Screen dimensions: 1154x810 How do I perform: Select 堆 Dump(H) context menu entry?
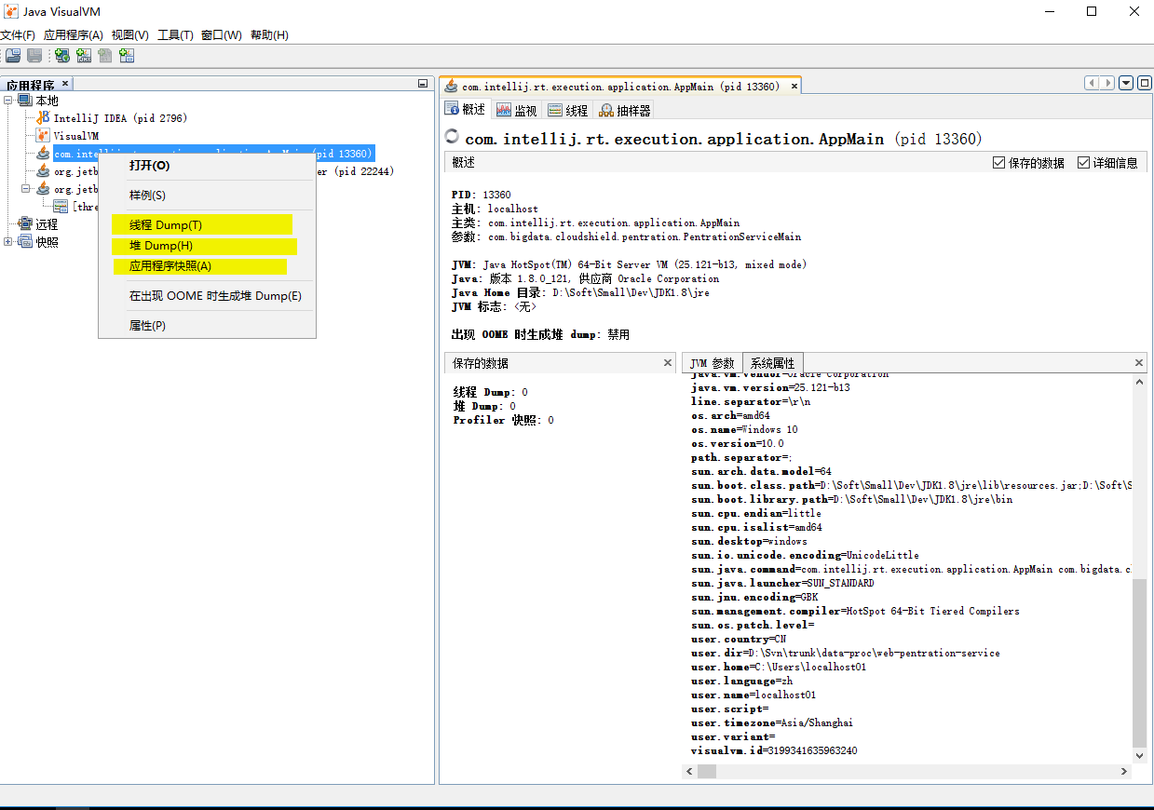coord(207,246)
